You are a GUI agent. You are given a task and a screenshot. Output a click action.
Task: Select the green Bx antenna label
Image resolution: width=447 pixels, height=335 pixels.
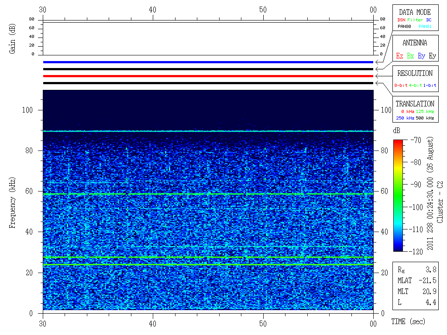click(410, 56)
